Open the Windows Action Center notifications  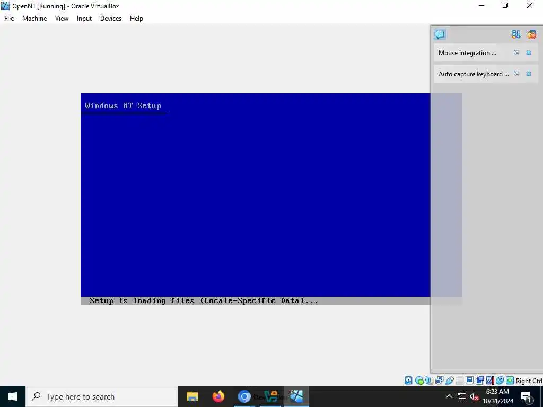[526, 396]
